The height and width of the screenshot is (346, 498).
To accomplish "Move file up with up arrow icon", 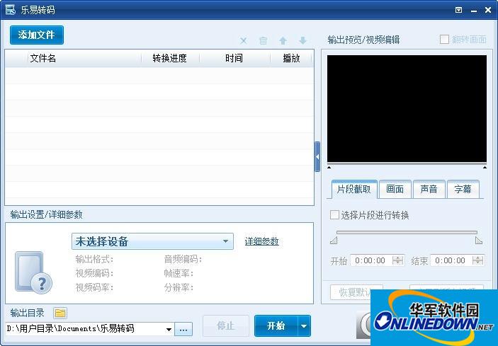I will click(x=283, y=40).
